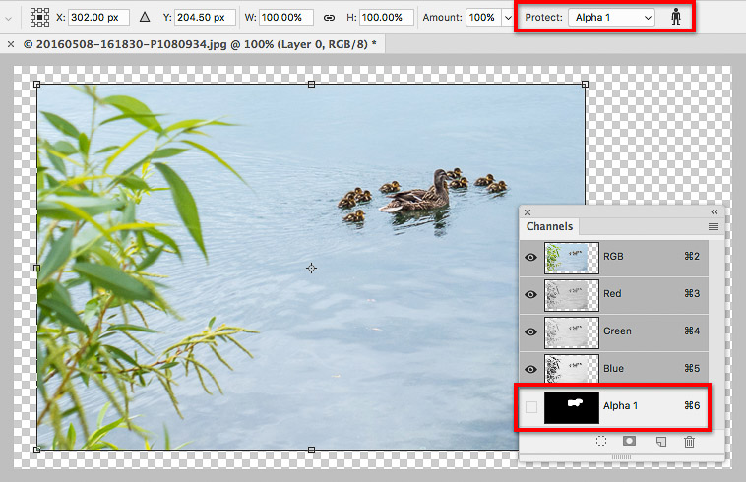Edit the H height percentage field
The height and width of the screenshot is (482, 746).
coord(387,17)
